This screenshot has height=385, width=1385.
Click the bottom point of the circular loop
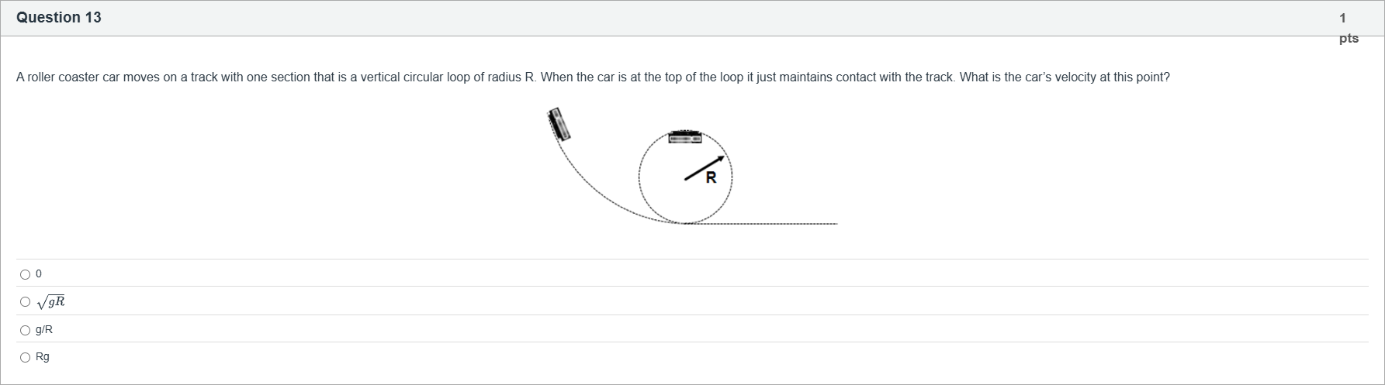tap(685, 223)
